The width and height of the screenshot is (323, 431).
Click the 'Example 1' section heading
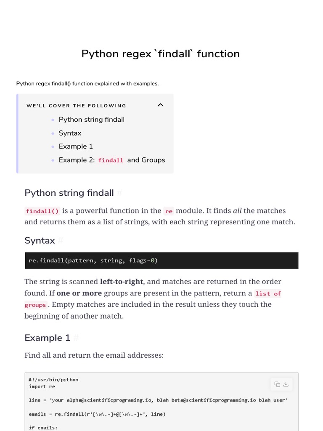coord(48,338)
